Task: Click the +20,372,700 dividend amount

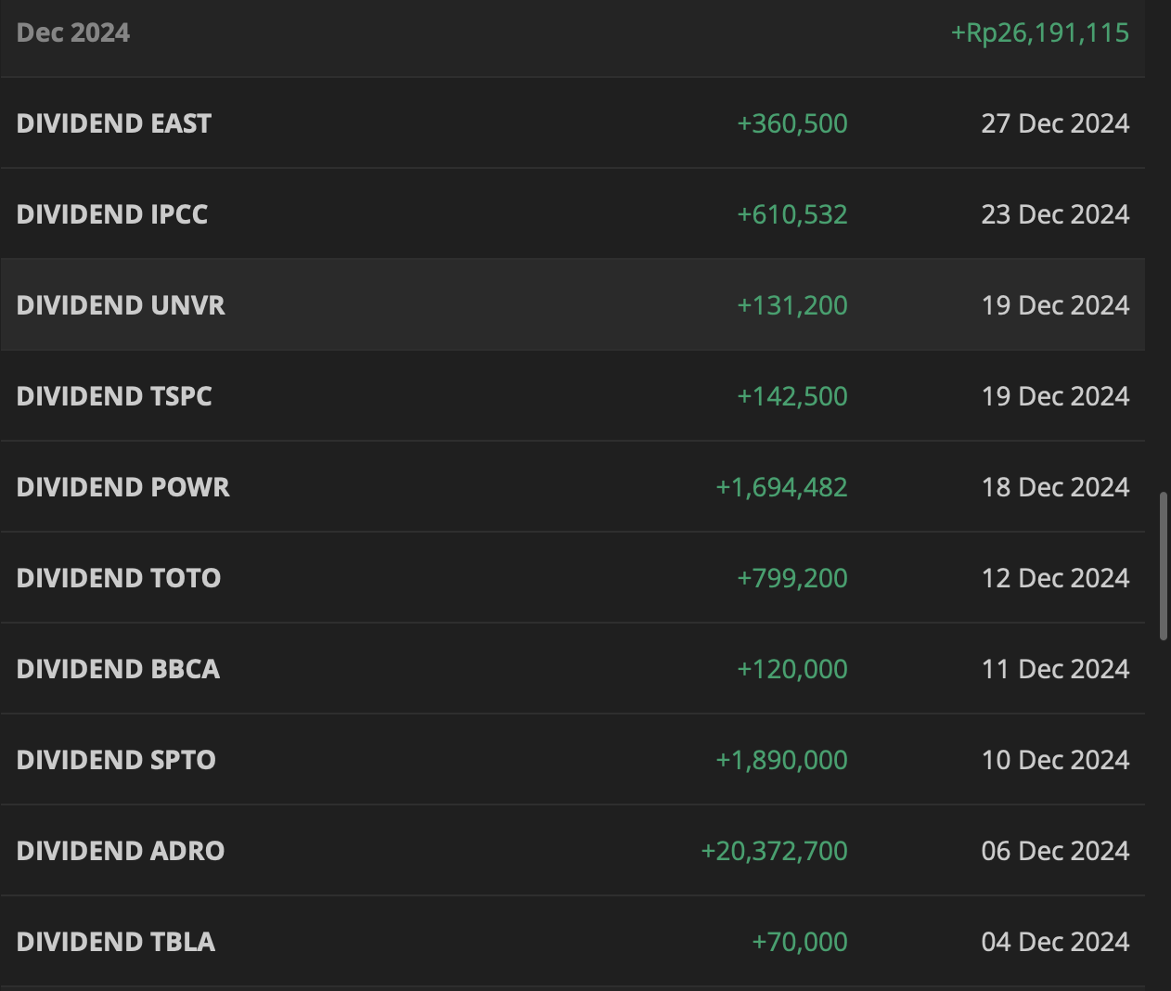Action: 774,851
